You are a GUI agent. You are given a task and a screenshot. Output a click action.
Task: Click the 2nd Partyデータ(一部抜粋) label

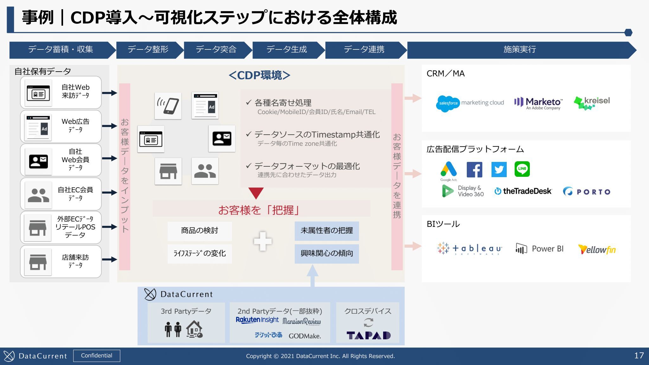tap(280, 311)
